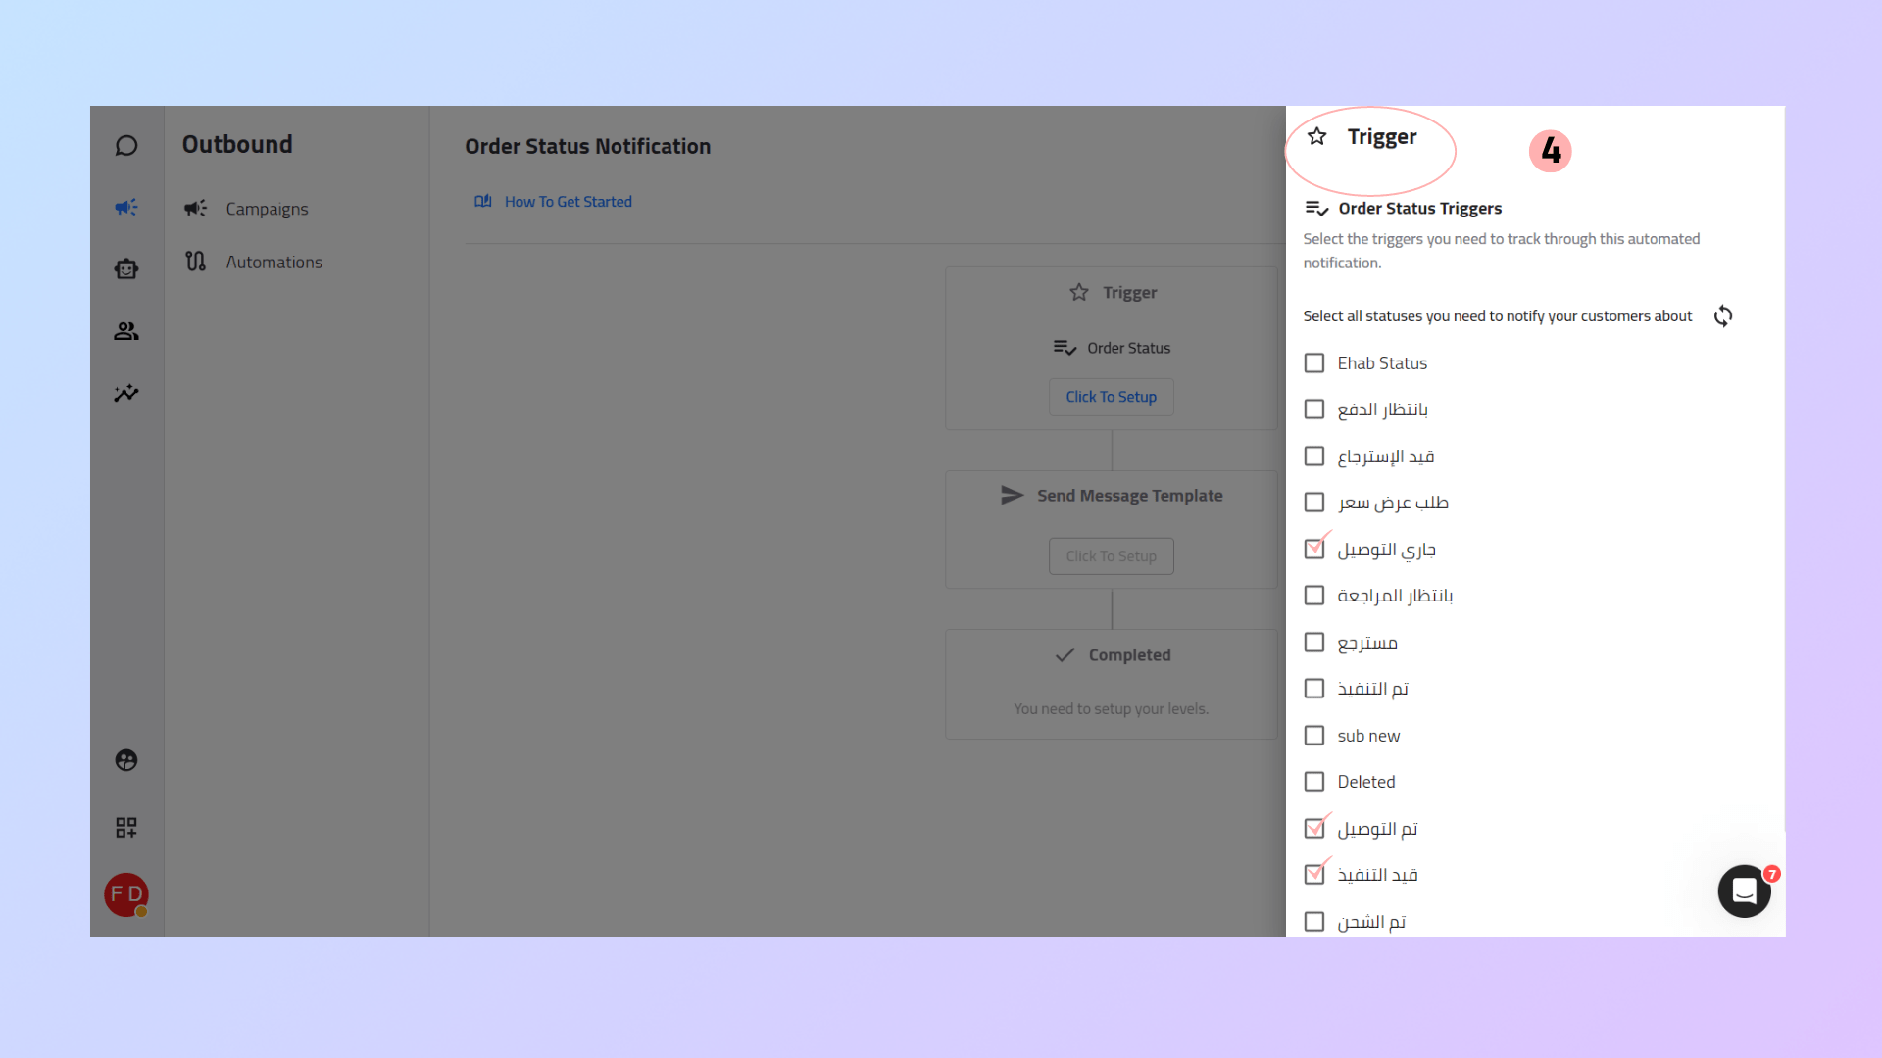This screenshot has width=1882, height=1058.
Task: Open the live chat support bubble
Action: (x=1744, y=890)
